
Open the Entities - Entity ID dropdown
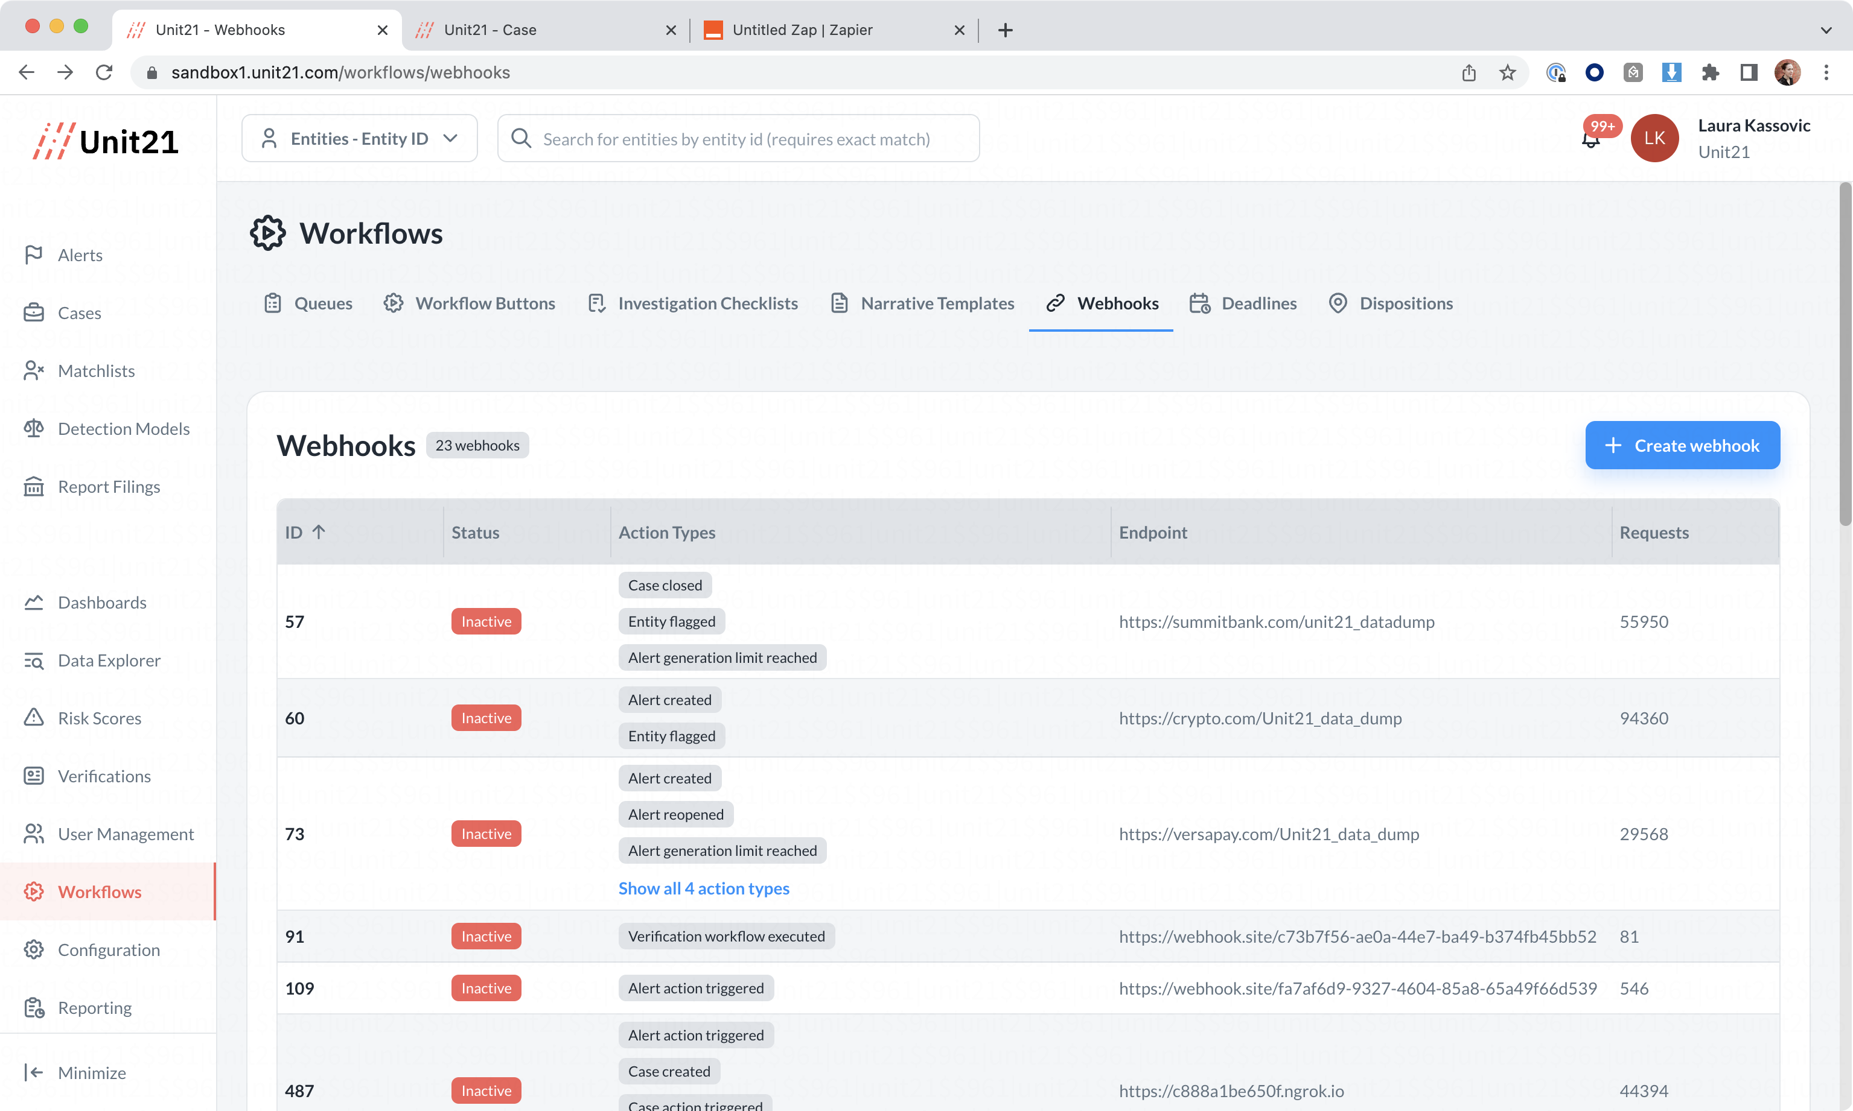(360, 139)
